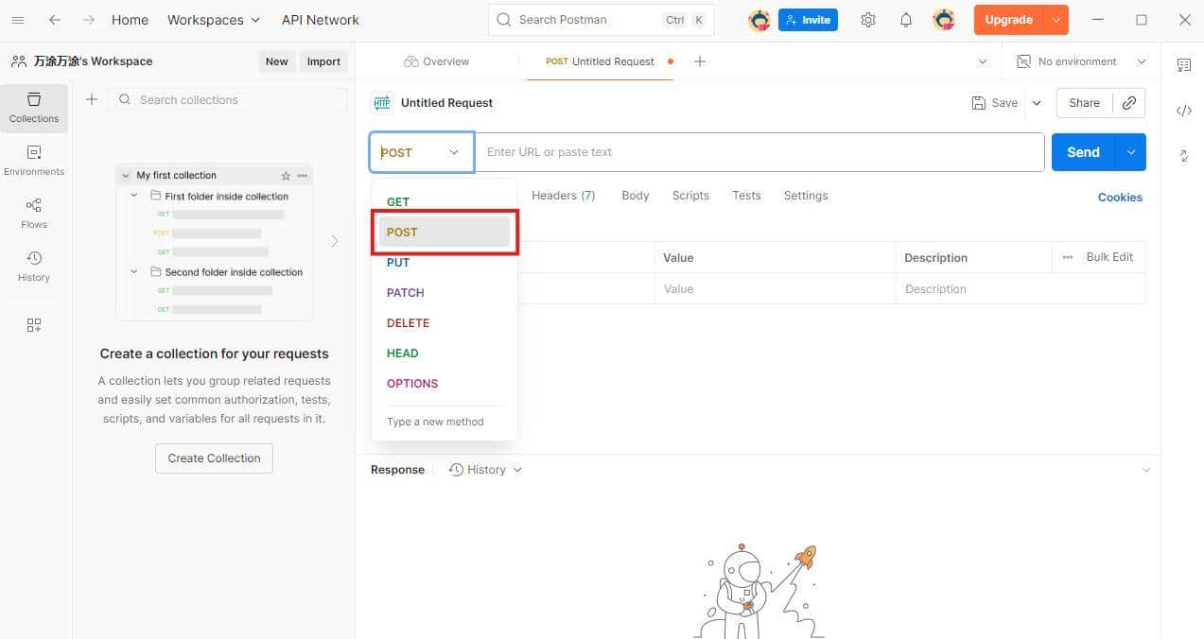Open the No environment dropdown
The image size is (1204, 639).
1078,60
